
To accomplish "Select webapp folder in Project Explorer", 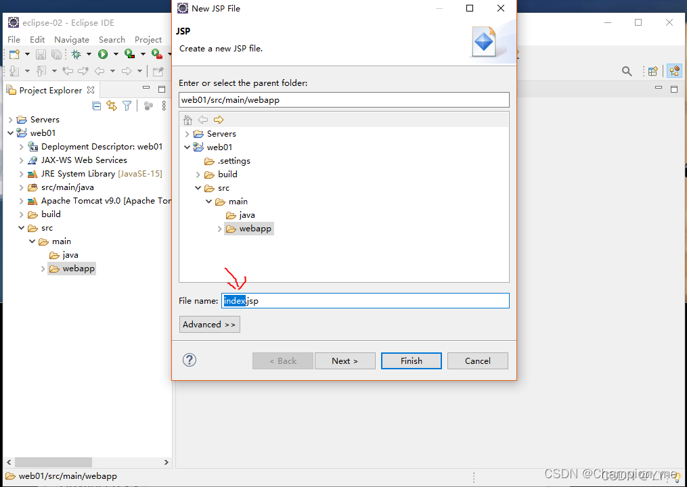I will 72,269.
